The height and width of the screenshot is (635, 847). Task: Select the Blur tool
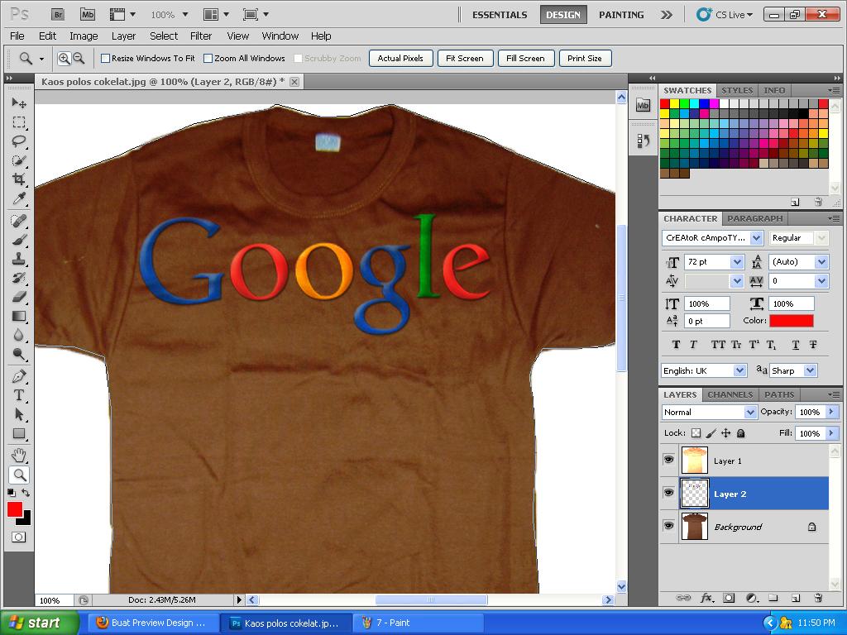click(x=19, y=335)
